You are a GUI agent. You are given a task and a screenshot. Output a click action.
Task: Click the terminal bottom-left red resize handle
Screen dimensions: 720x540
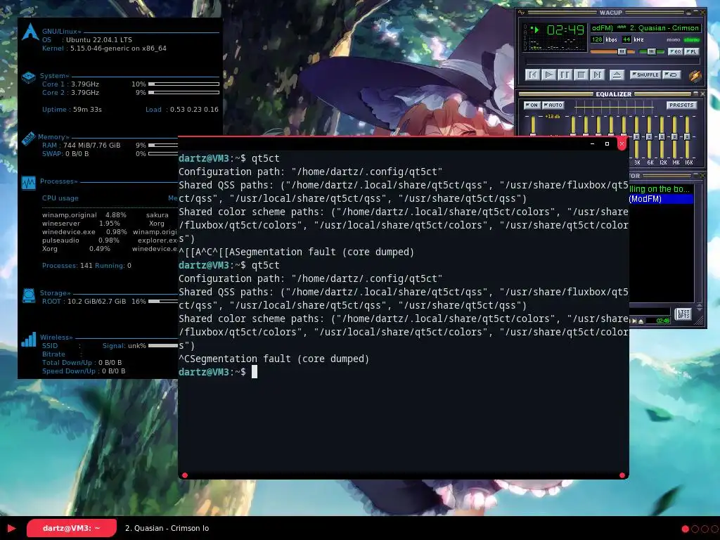tap(185, 475)
